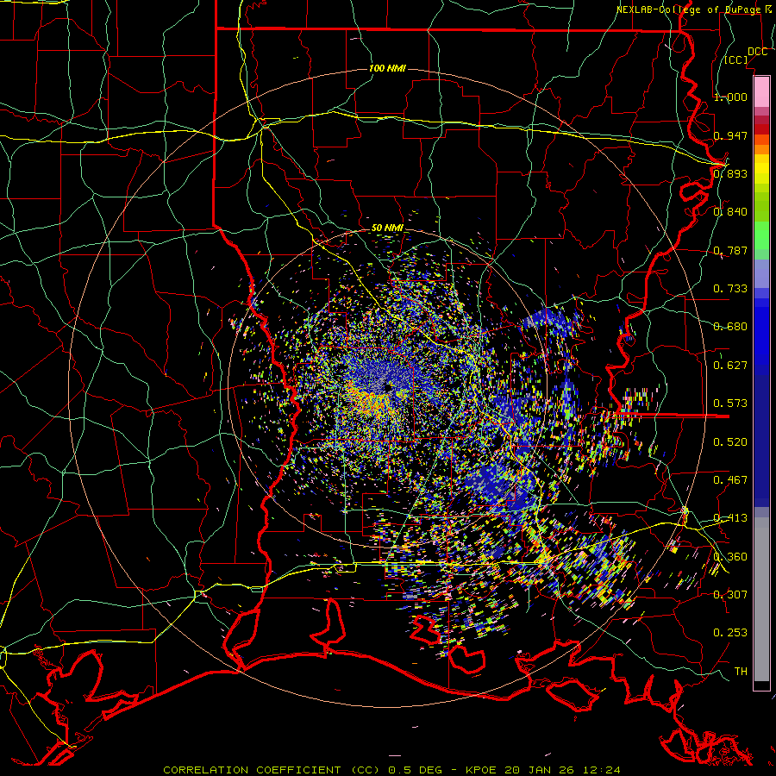776x776 pixels.
Task: Click the 0.467 color scale value
Action: [730, 480]
